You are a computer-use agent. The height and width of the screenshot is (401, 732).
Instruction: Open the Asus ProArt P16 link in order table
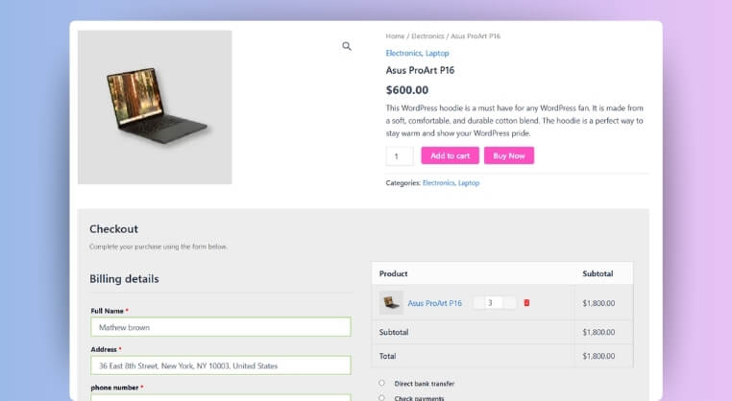pos(434,303)
